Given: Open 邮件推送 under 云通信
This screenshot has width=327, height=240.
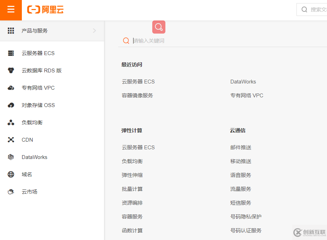Looking at the screenshot, I should (241, 148).
